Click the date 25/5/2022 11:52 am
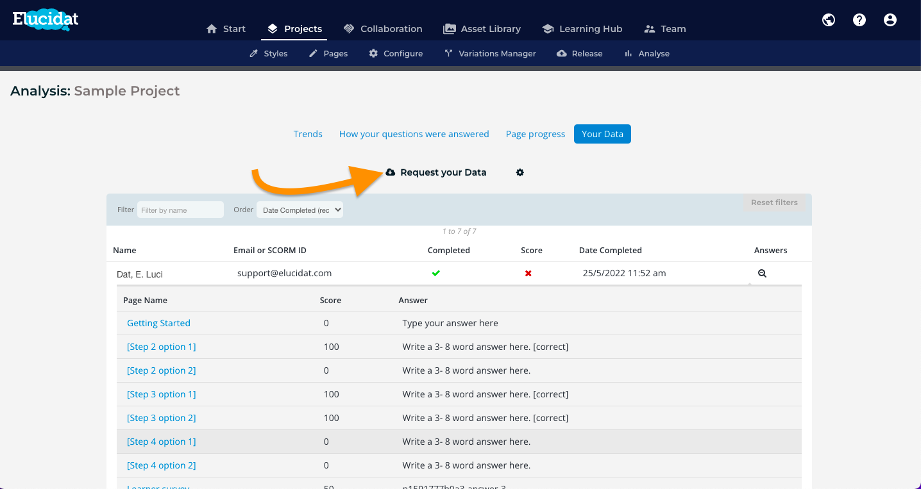 click(624, 273)
